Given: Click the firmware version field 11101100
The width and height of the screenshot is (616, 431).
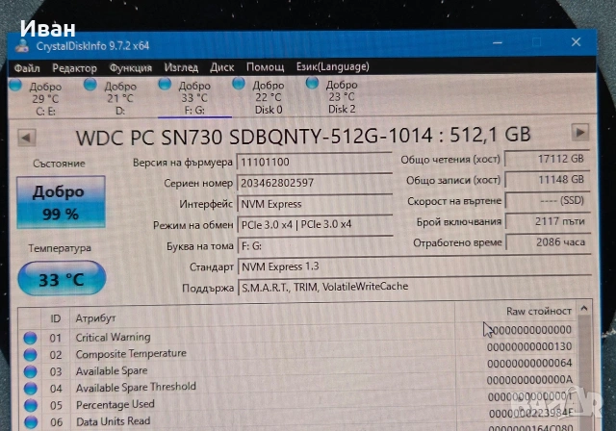Looking at the screenshot, I should tap(314, 162).
